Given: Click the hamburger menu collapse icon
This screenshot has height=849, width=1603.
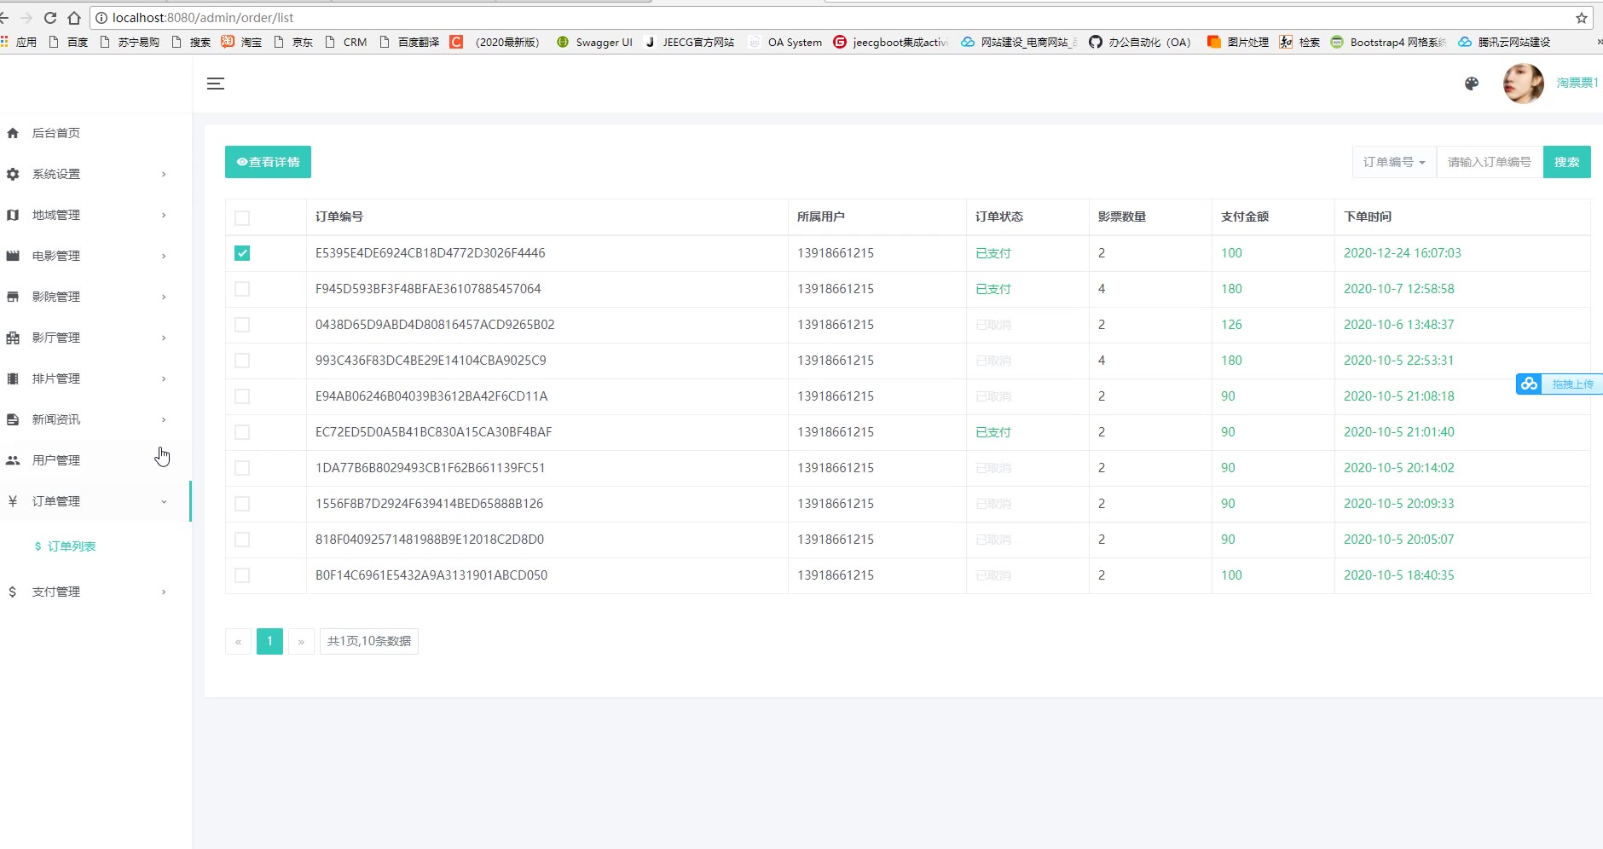Looking at the screenshot, I should 216,84.
